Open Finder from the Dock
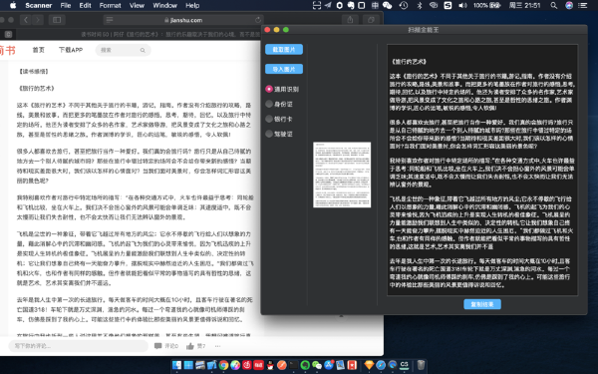 pos(176,365)
